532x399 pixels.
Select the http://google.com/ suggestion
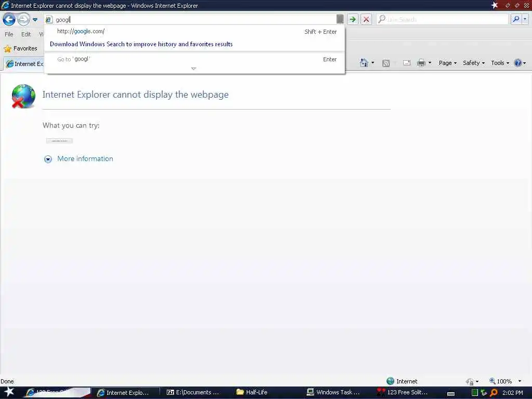(194, 31)
